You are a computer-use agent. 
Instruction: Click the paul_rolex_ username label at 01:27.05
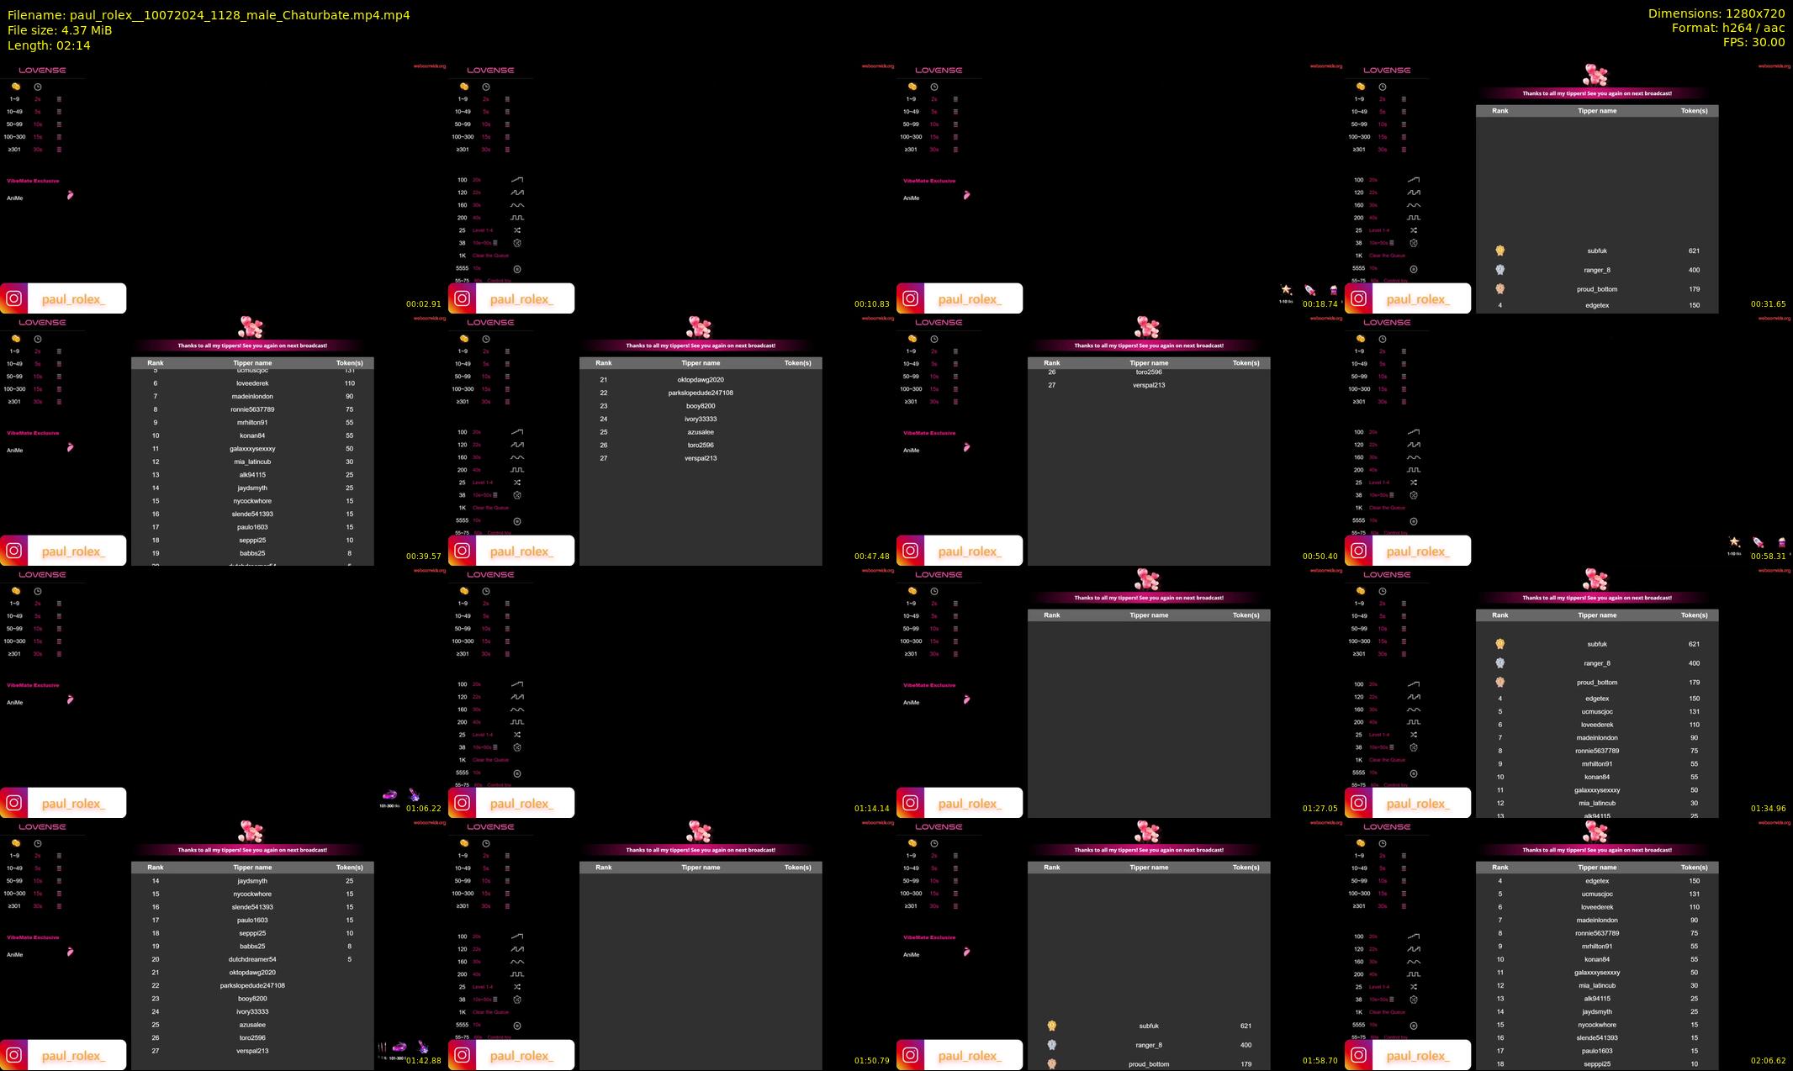pyautogui.click(x=969, y=804)
